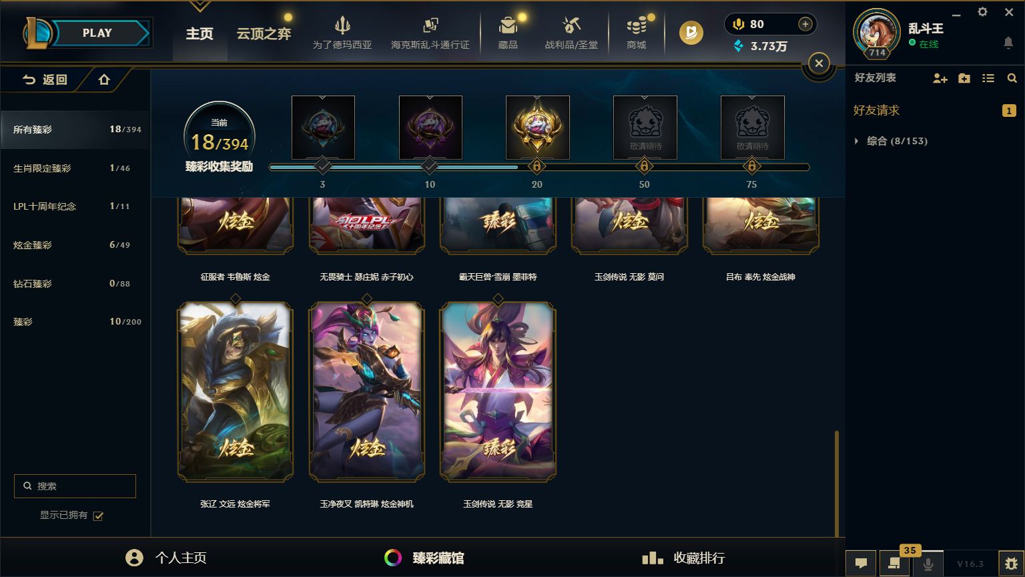Open the 张辽 文远 炫金将军 skin card
The image size is (1025, 577).
(x=235, y=392)
